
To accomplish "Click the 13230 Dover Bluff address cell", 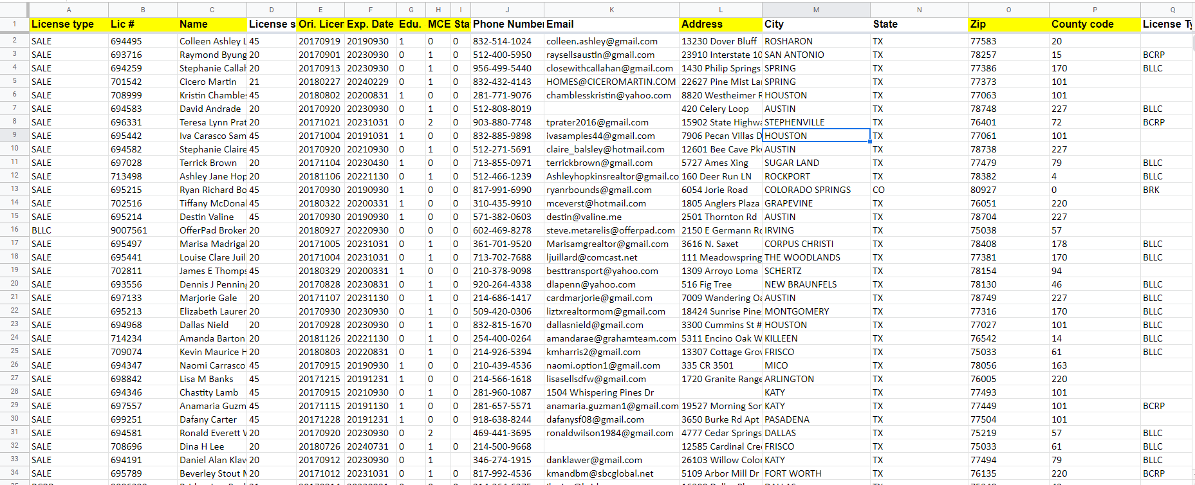I will [720, 41].
